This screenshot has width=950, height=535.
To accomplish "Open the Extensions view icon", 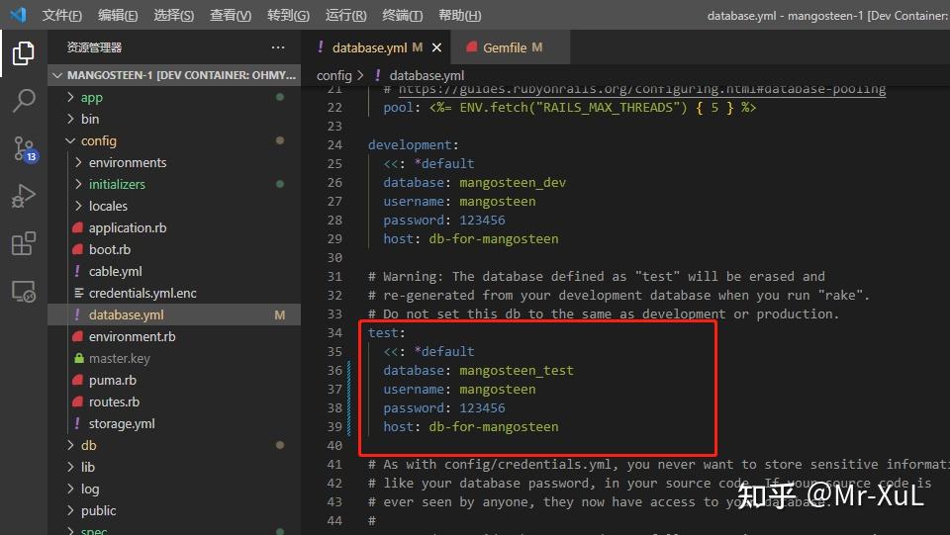I will pyautogui.click(x=24, y=243).
